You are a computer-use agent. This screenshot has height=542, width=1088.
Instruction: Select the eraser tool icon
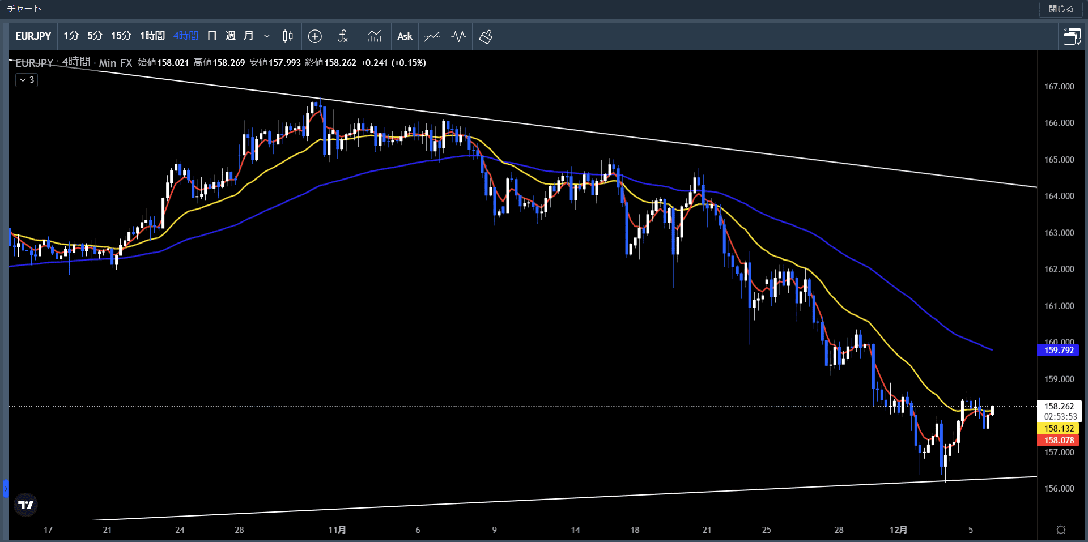pyautogui.click(x=486, y=36)
